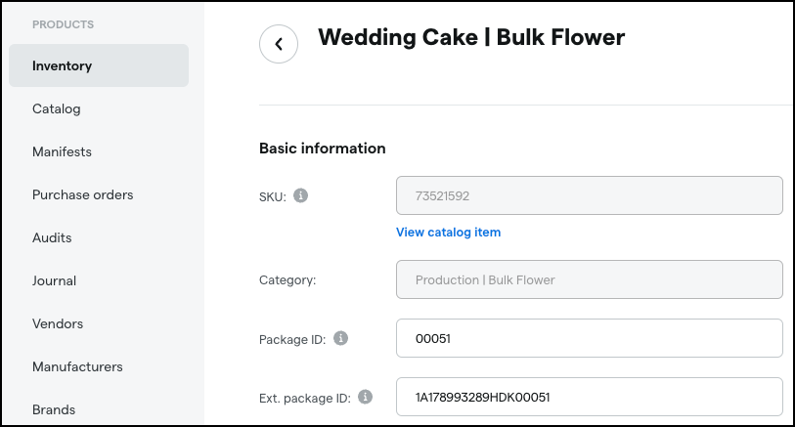Click the Package ID: label
Viewport: 795px width, 427px height.
292,339
